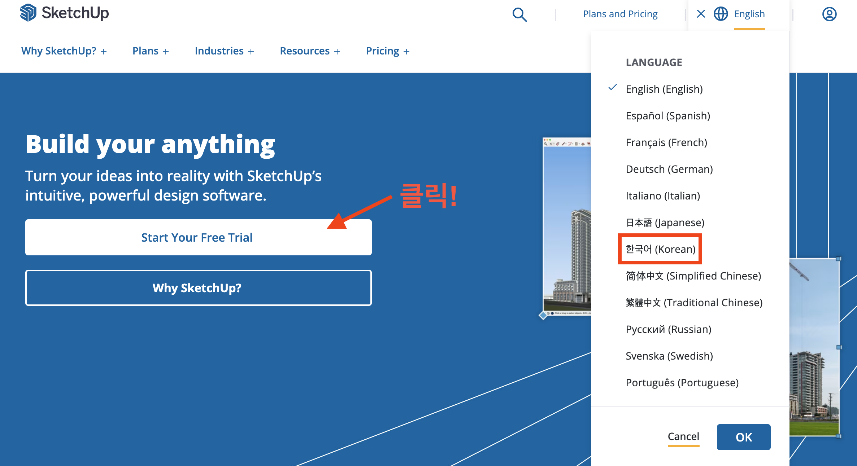The height and width of the screenshot is (466, 857).
Task: Open the user account profile icon
Action: [829, 14]
